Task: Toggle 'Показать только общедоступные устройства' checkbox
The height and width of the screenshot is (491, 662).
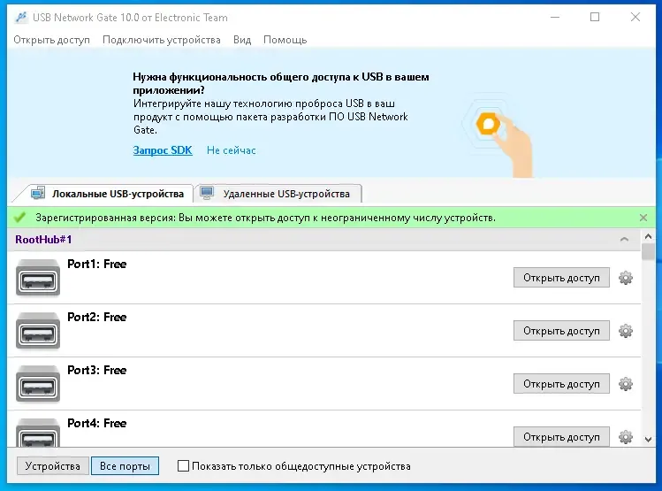Action: click(183, 465)
